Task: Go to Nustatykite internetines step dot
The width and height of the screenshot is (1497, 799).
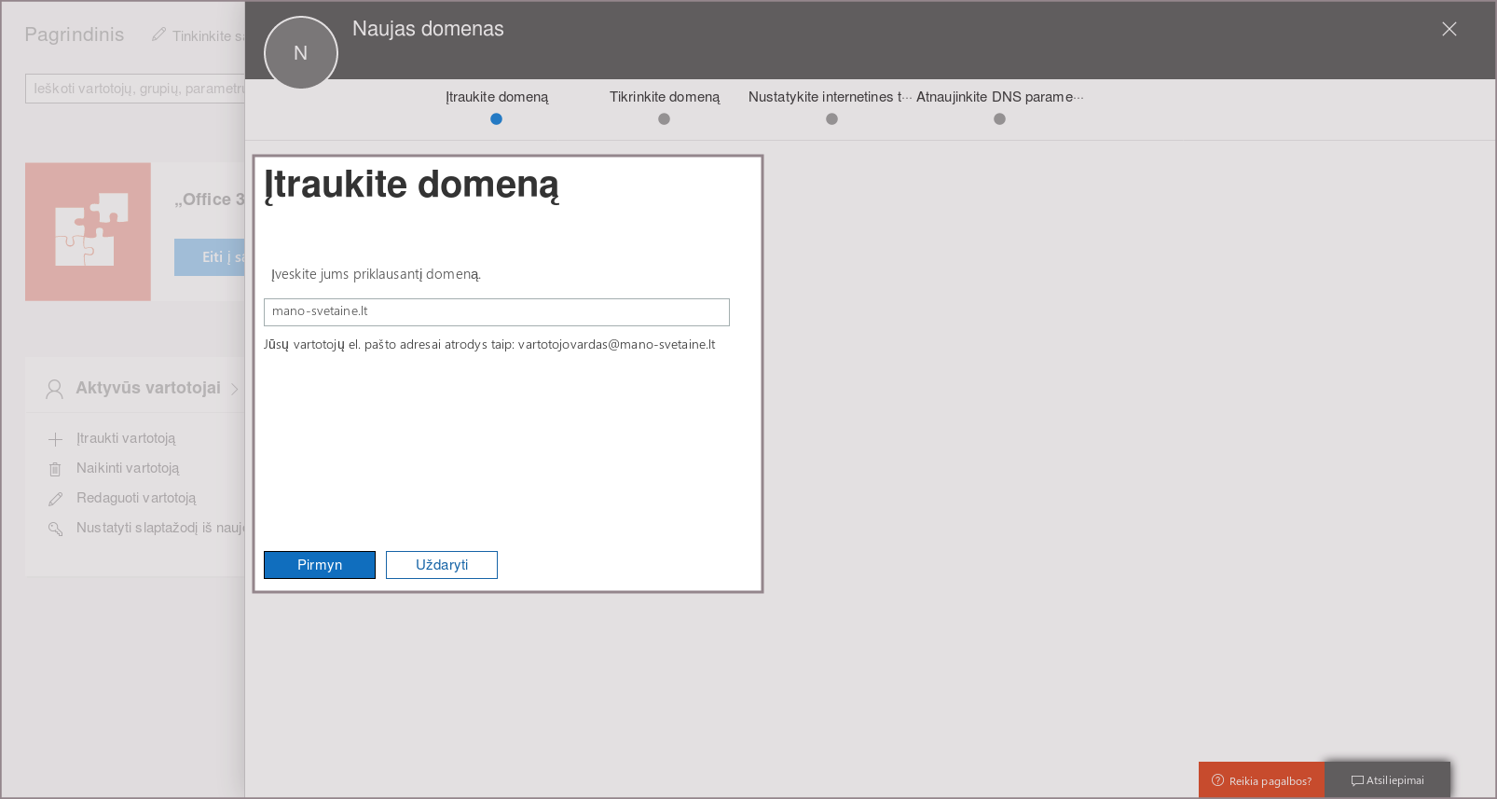Action: pyautogui.click(x=831, y=118)
